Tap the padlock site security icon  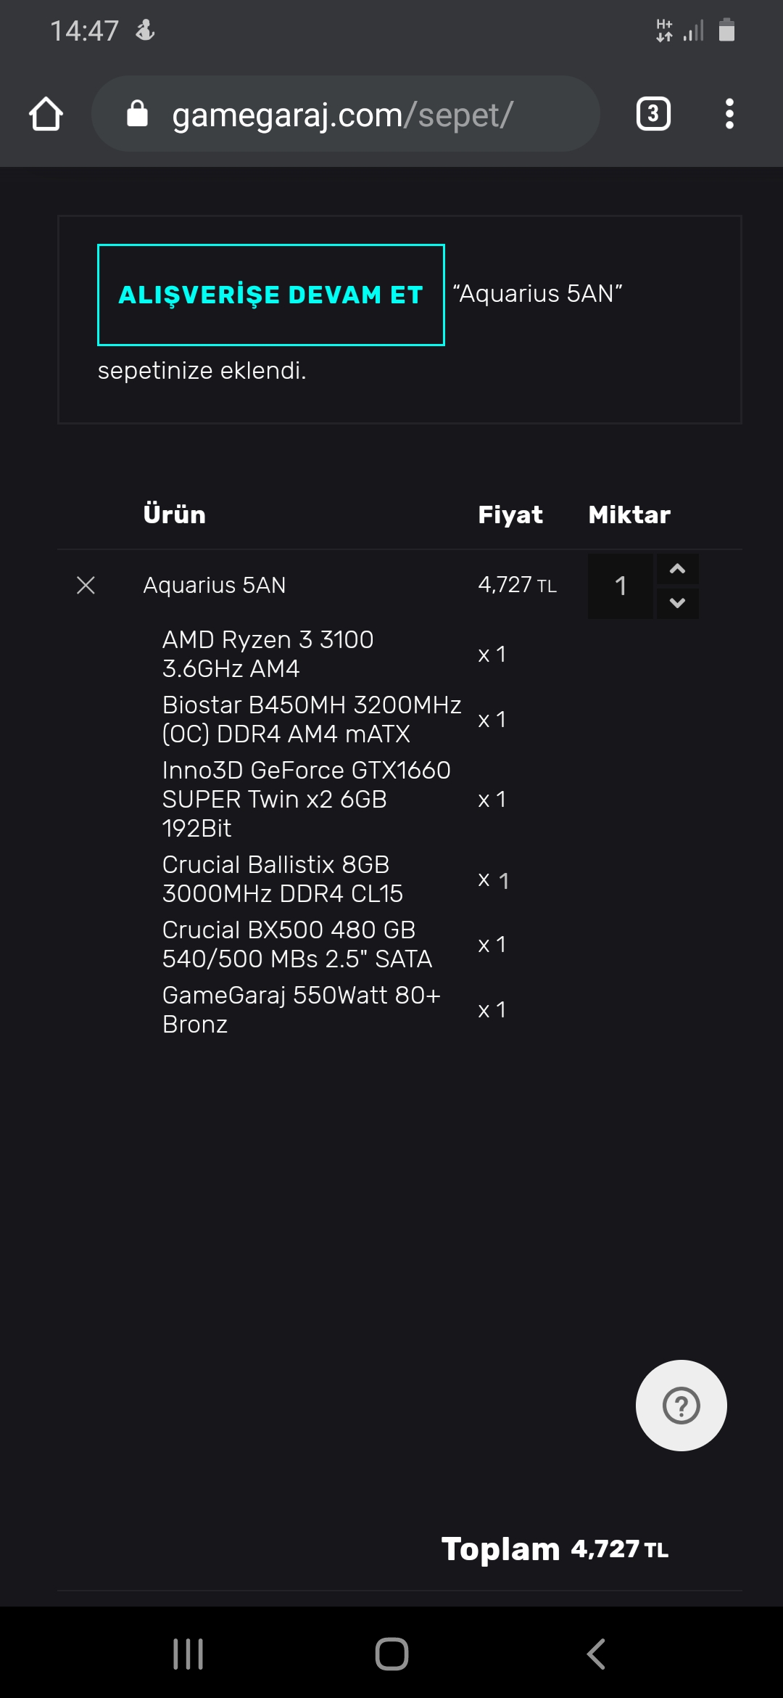tap(137, 114)
